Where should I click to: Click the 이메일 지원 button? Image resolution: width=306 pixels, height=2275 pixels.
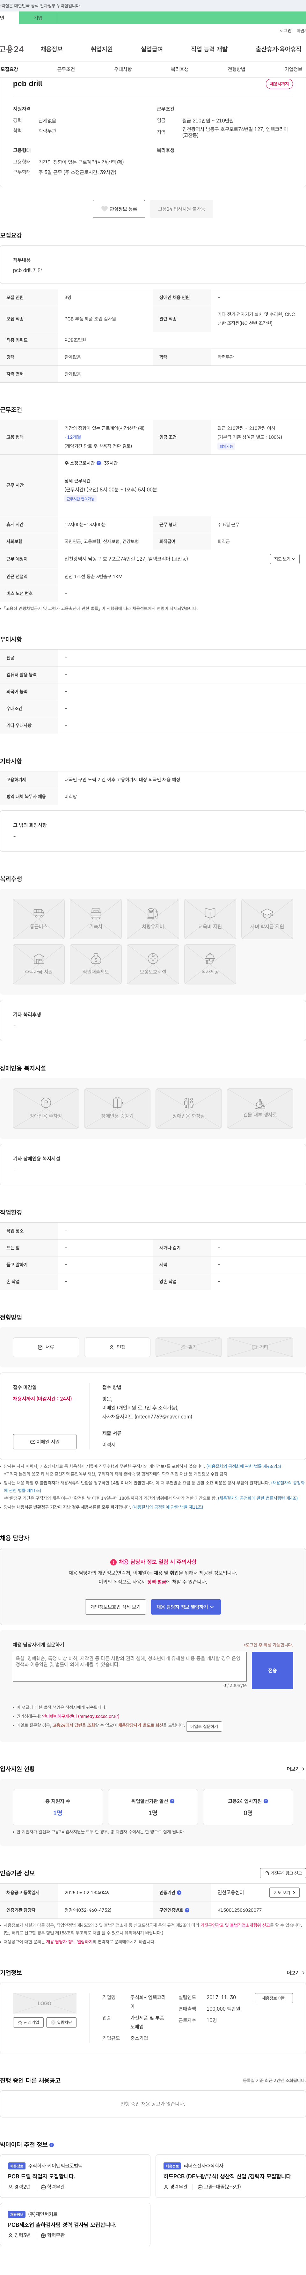coord(45,1441)
